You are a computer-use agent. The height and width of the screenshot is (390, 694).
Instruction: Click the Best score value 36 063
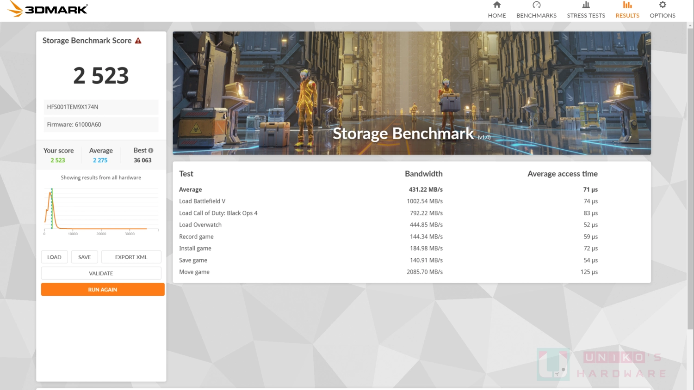coord(143,160)
